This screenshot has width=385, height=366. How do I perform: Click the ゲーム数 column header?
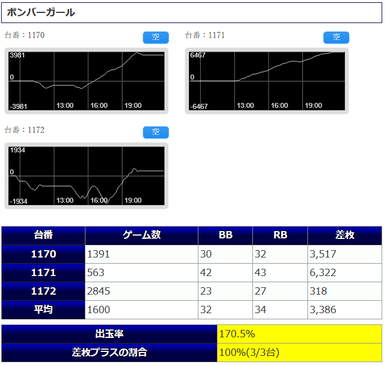coord(142,235)
